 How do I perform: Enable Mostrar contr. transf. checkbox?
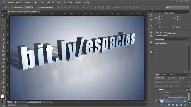click(x=37, y=7)
